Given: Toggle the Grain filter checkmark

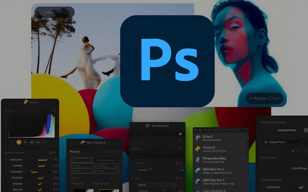Looking at the screenshot, I should 133,178.
